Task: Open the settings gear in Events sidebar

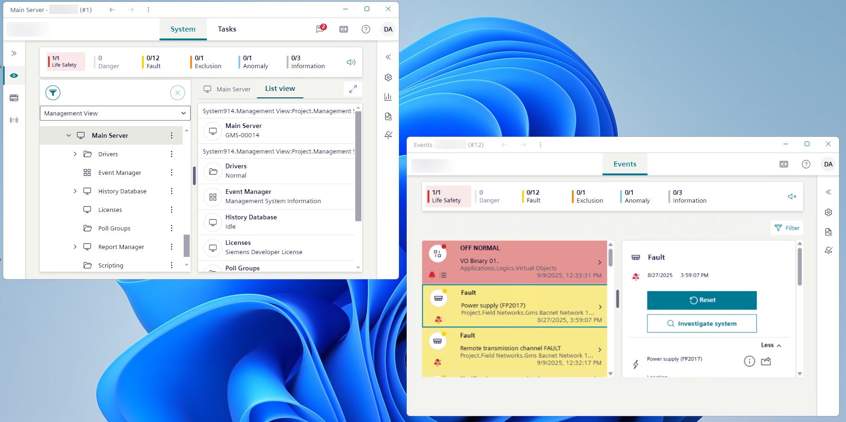Action: pyautogui.click(x=828, y=212)
